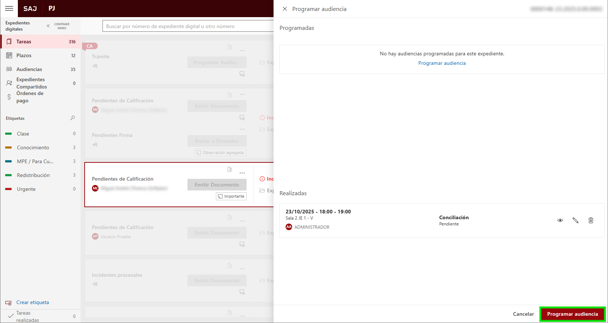The width and height of the screenshot is (608, 323).
Task: Click the Importante tag on selected task
Action: tap(231, 196)
